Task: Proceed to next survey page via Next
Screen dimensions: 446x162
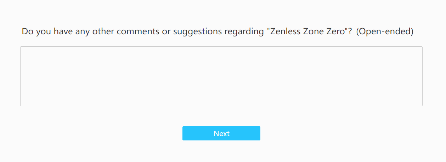Action: 221,133
